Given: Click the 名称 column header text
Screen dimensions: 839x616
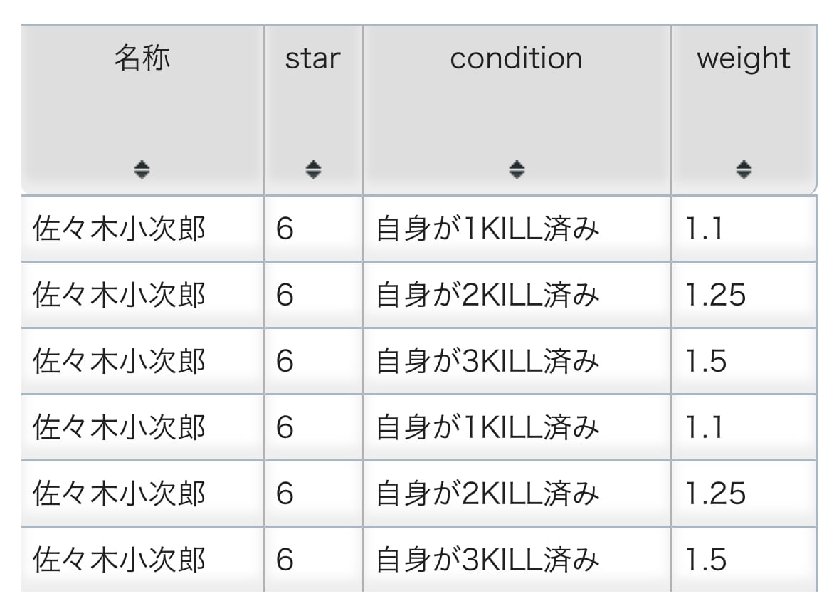Looking at the screenshot, I should 142,58.
